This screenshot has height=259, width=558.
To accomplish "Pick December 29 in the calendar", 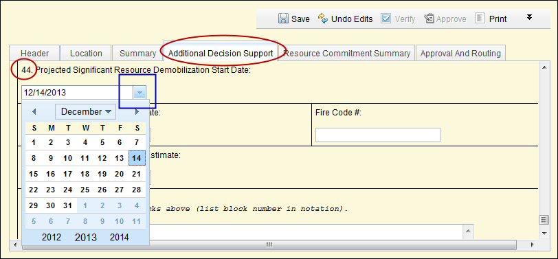I will [x=34, y=205].
